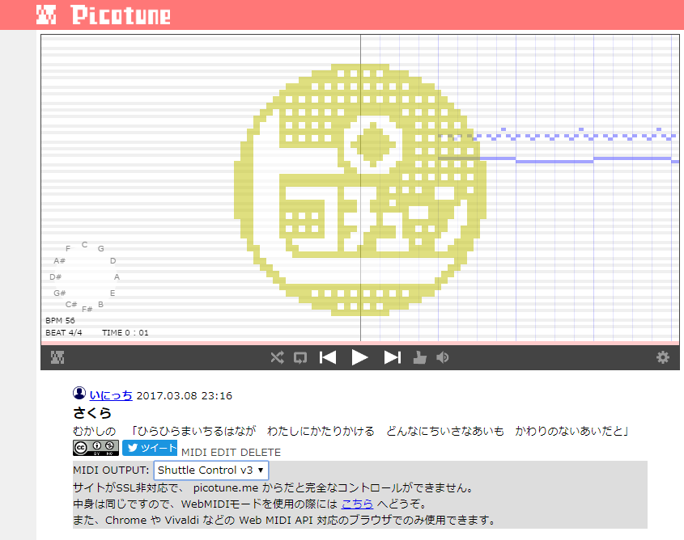The image size is (684, 540).
Task: Click the yellow circular pixel-art emblem
Action: pos(360,190)
